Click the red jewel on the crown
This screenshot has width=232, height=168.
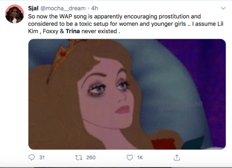pyautogui.click(x=63, y=53)
